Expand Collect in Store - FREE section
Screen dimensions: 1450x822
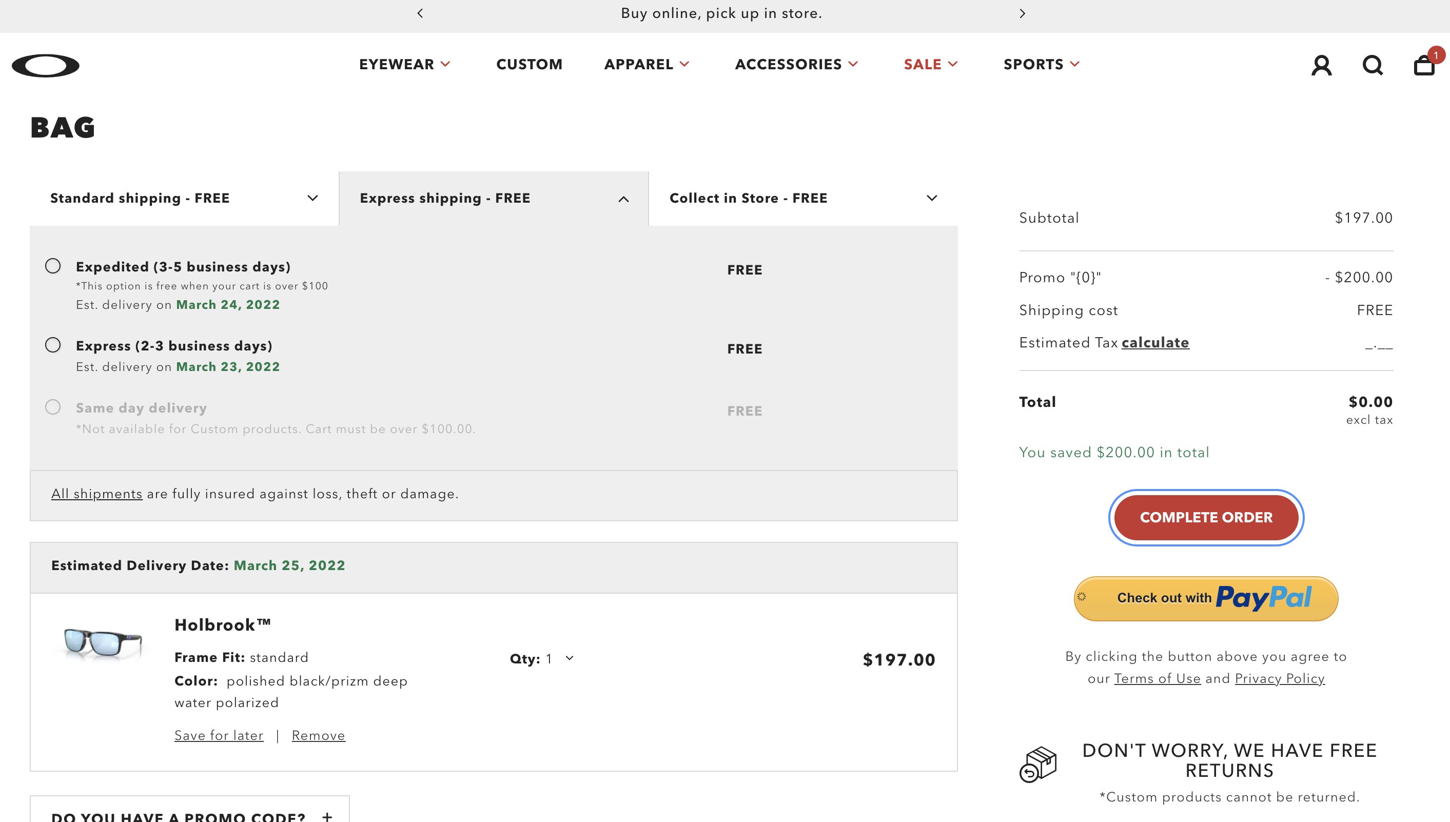pos(803,198)
